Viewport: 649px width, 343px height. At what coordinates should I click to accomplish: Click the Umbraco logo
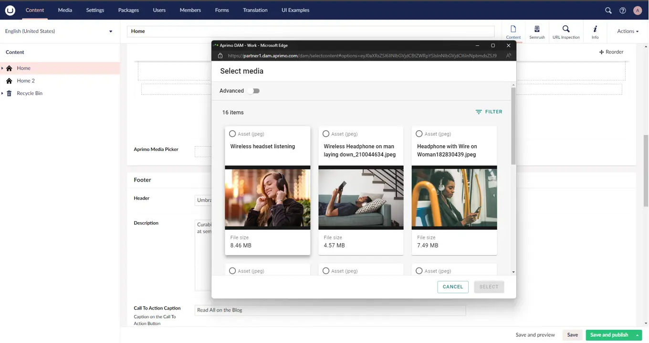tap(10, 10)
